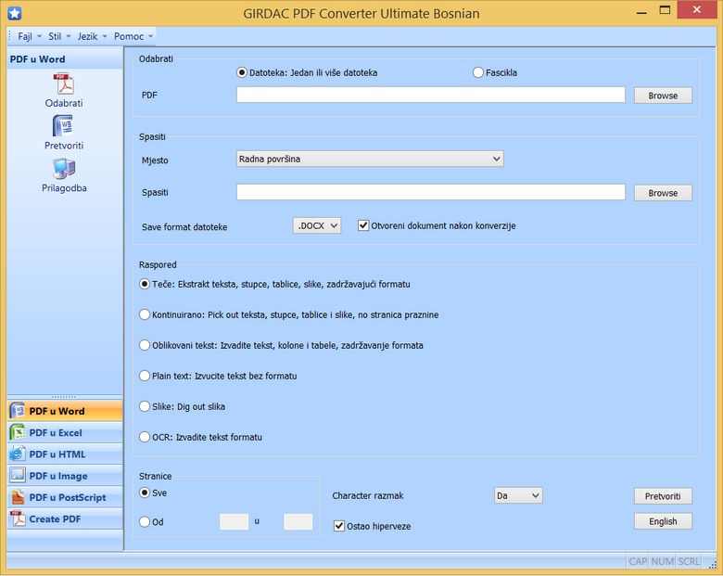Click Browse next to the PDF field
This screenshot has height=576, width=723.
coord(663,96)
